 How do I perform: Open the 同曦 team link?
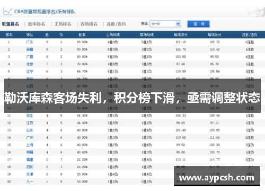[x=30, y=152]
